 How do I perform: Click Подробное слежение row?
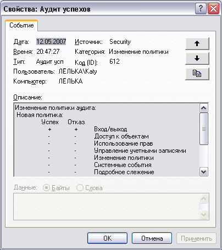click(x=124, y=172)
